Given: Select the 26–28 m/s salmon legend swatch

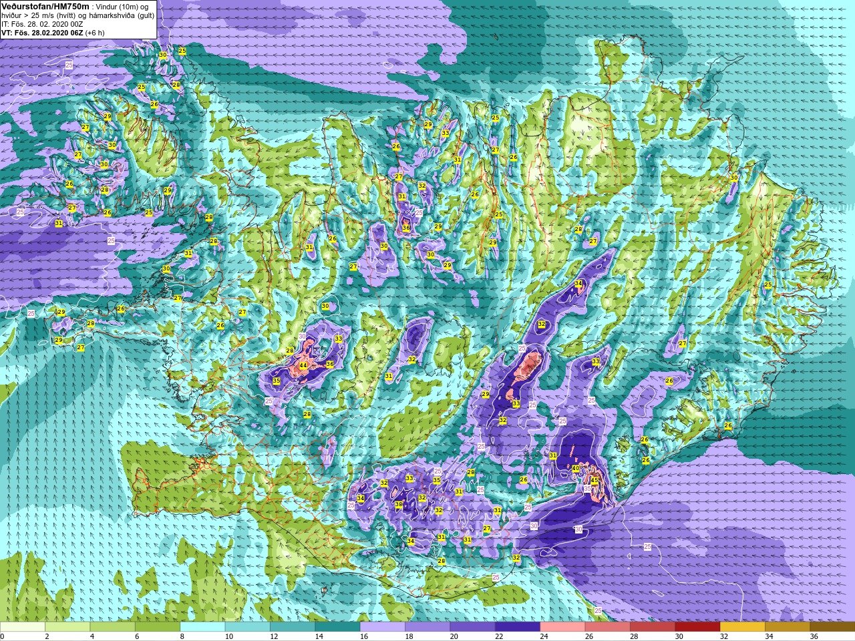Looking at the screenshot, I should point(607,627).
